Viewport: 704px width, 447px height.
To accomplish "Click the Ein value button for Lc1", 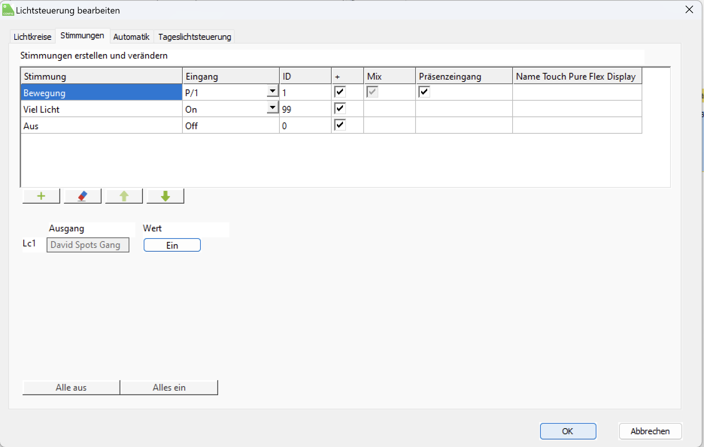I will 172,245.
